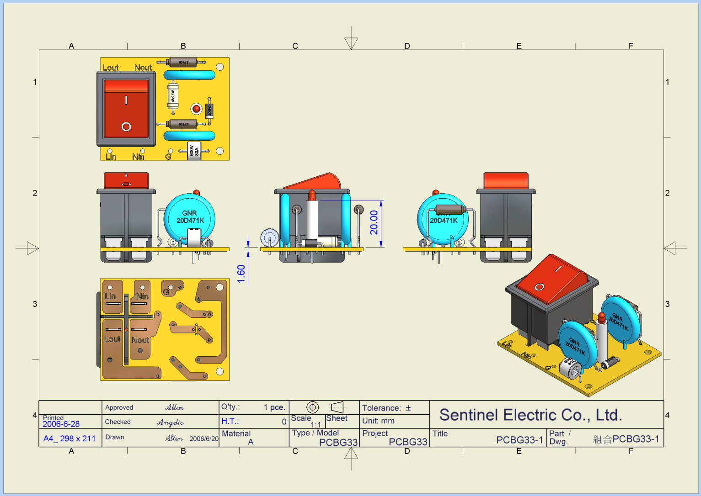Click the Unit: mm cell

(378, 421)
